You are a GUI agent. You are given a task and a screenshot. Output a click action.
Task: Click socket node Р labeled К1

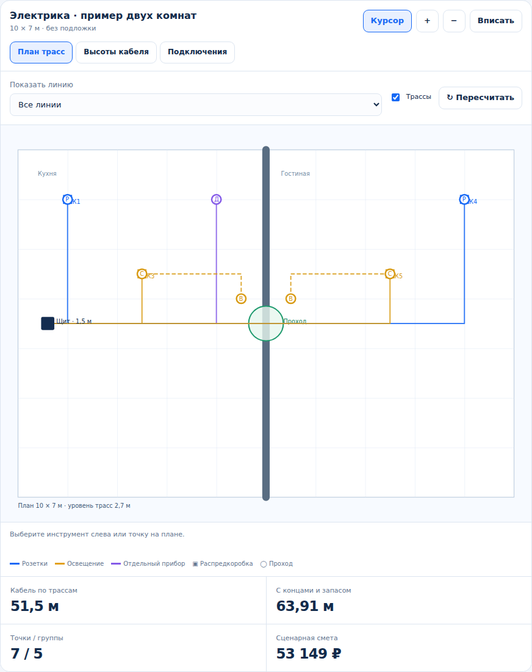pos(67,200)
